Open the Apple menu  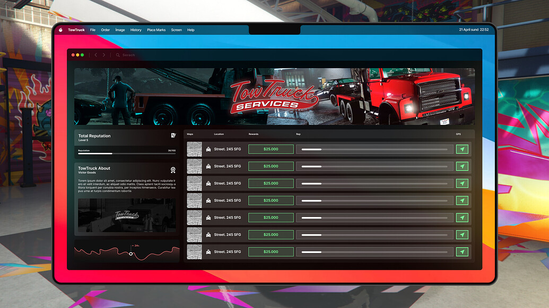coord(60,30)
